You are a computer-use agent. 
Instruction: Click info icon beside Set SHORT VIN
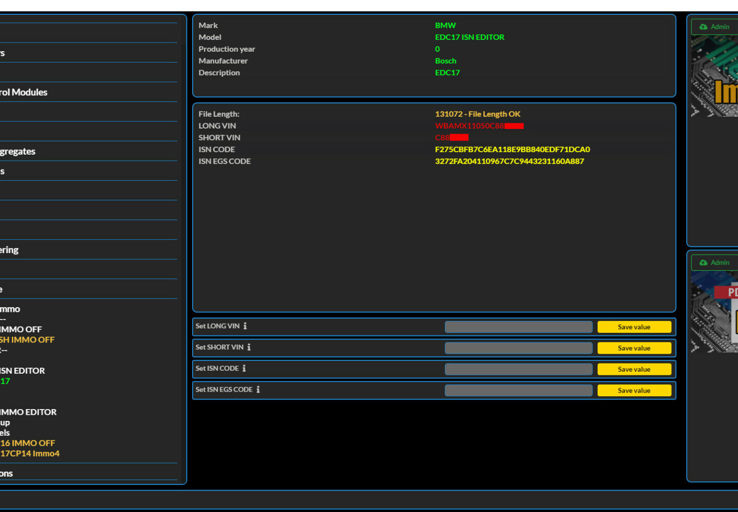249,347
